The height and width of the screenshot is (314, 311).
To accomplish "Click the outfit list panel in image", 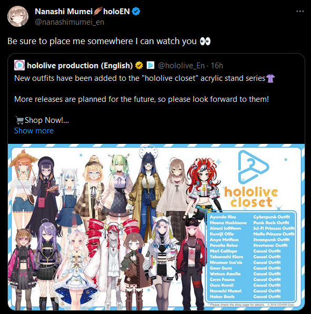I will [252, 257].
